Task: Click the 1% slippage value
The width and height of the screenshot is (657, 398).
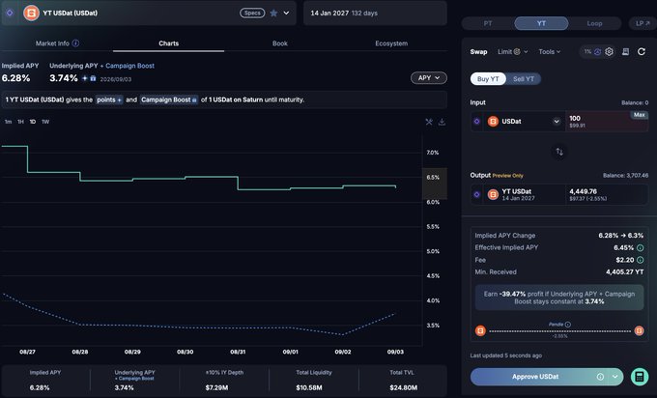Action: [x=587, y=51]
